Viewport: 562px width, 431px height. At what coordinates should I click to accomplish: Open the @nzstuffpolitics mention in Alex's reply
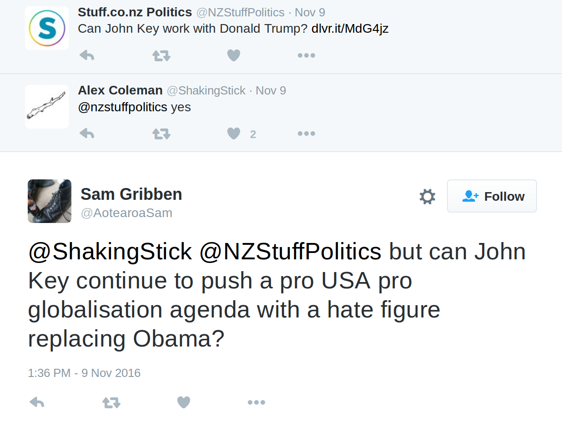click(x=123, y=107)
